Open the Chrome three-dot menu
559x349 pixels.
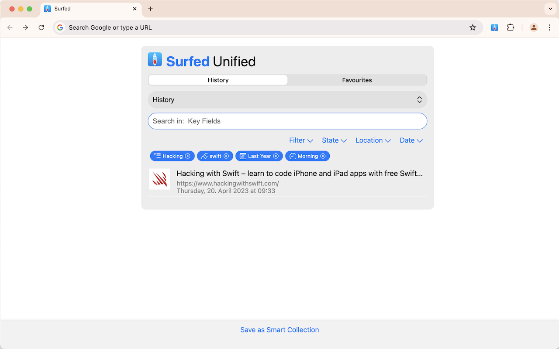[549, 27]
